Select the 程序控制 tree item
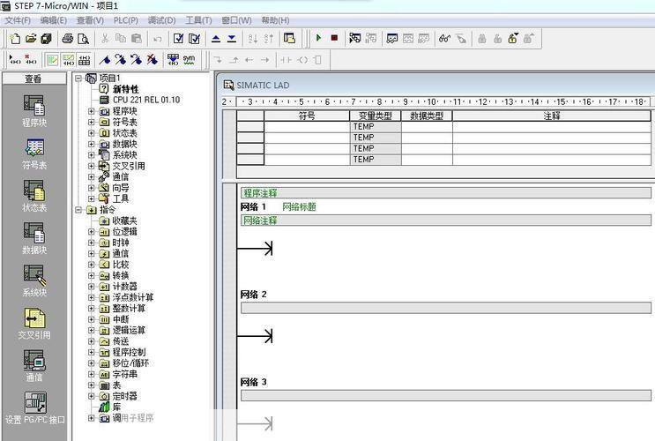This screenshot has width=655, height=441. click(129, 352)
